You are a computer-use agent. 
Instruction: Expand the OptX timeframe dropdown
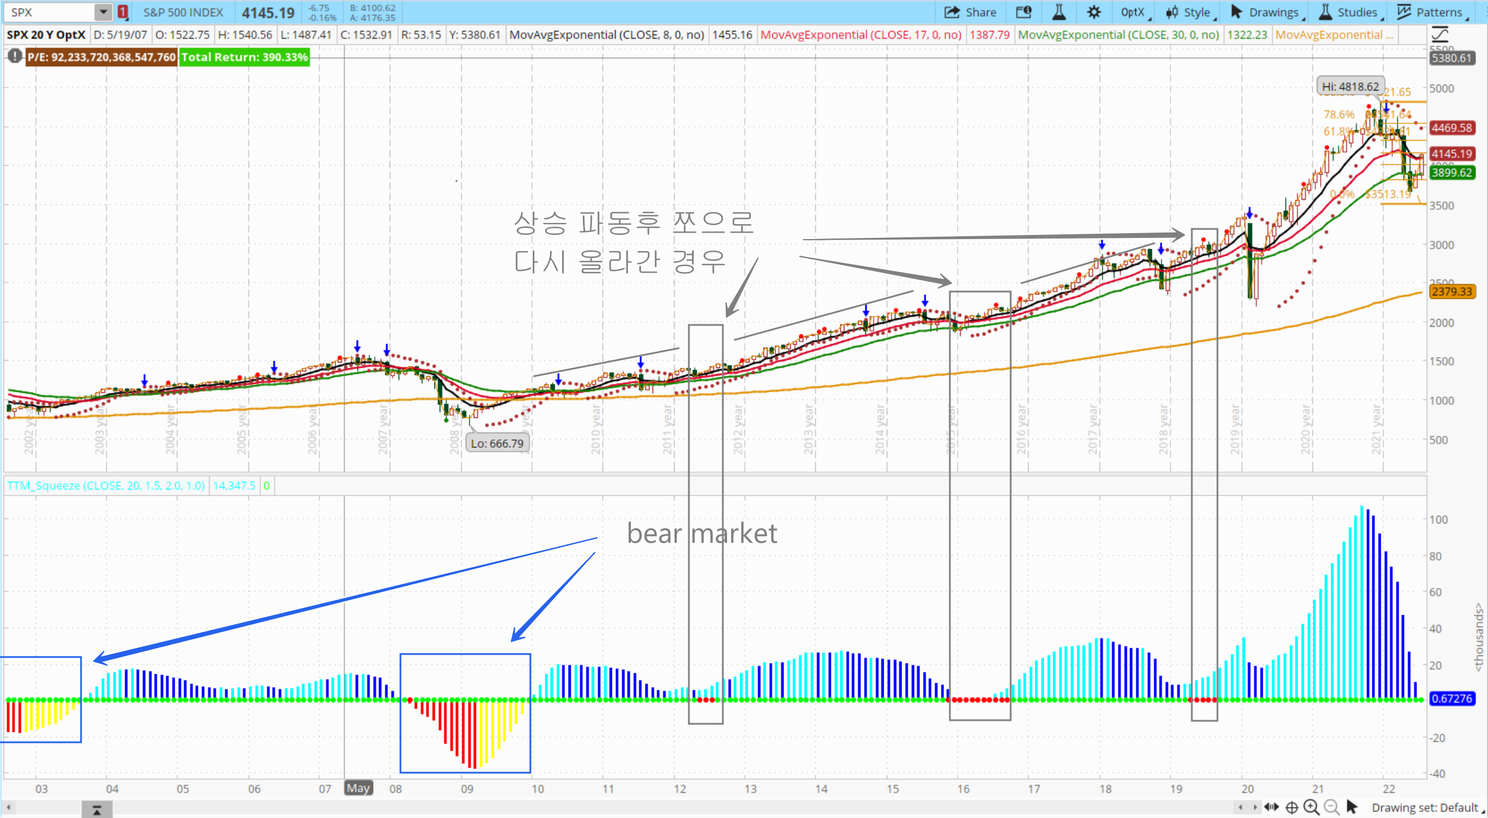coord(1135,12)
